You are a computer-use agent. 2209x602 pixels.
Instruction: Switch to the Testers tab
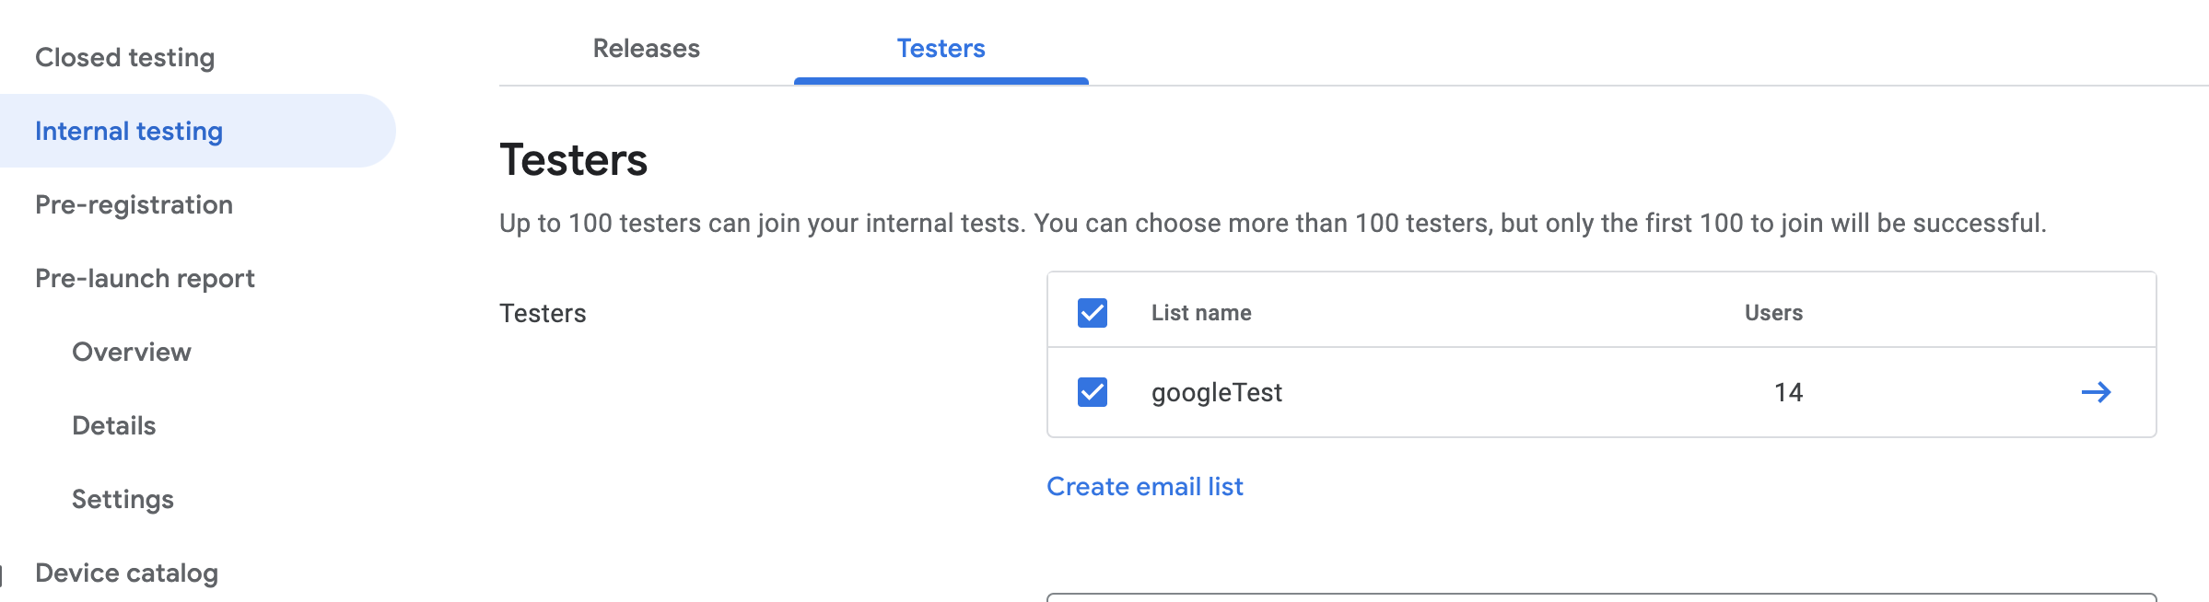click(x=939, y=49)
